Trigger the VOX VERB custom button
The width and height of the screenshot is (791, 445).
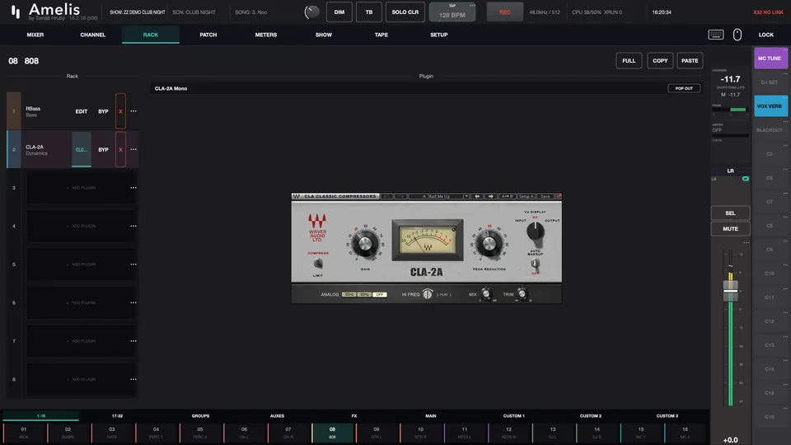pyautogui.click(x=770, y=106)
